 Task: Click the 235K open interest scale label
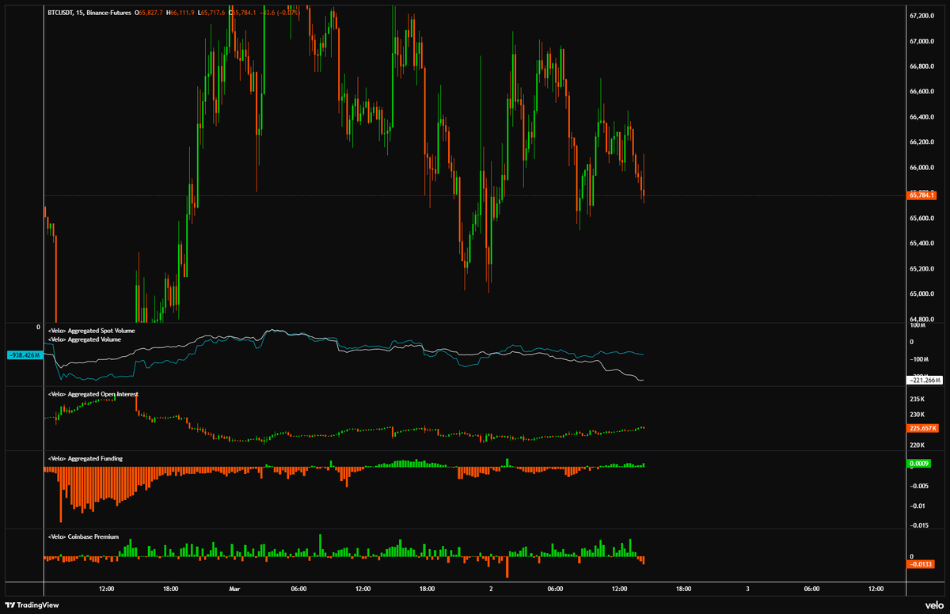[918, 399]
